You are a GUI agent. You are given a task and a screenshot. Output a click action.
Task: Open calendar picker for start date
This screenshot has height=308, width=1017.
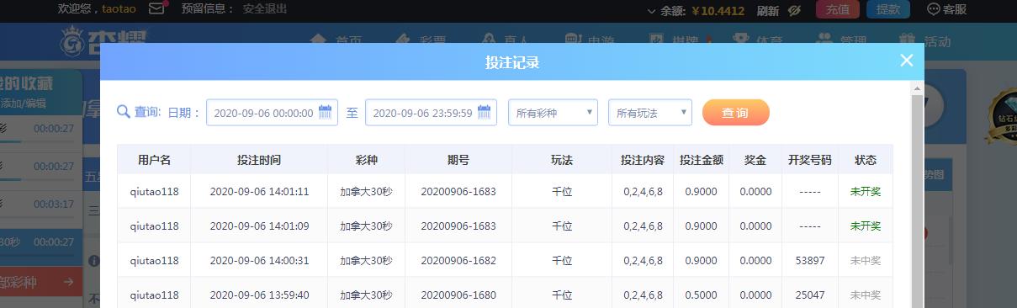[x=325, y=113]
